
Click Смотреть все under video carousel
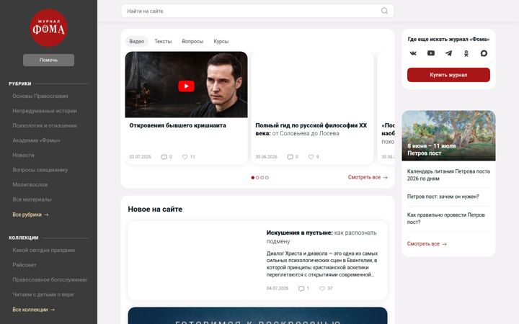(368, 177)
